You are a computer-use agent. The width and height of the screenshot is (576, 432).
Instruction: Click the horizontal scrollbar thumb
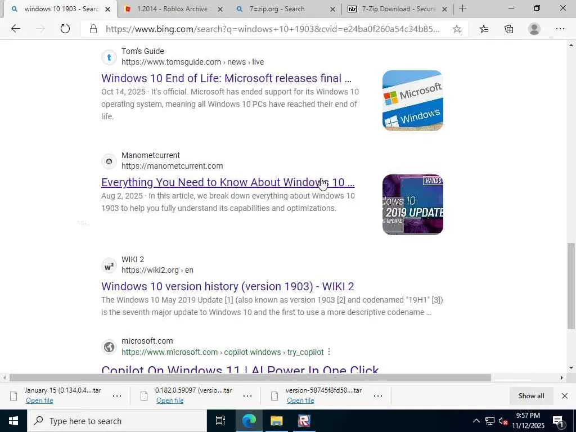(250, 377)
